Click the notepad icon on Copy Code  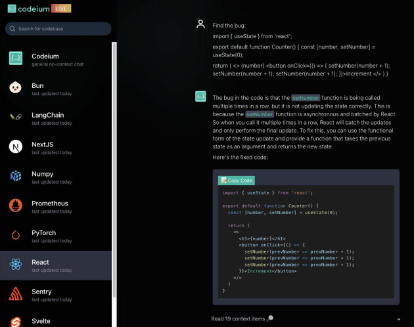click(223, 181)
